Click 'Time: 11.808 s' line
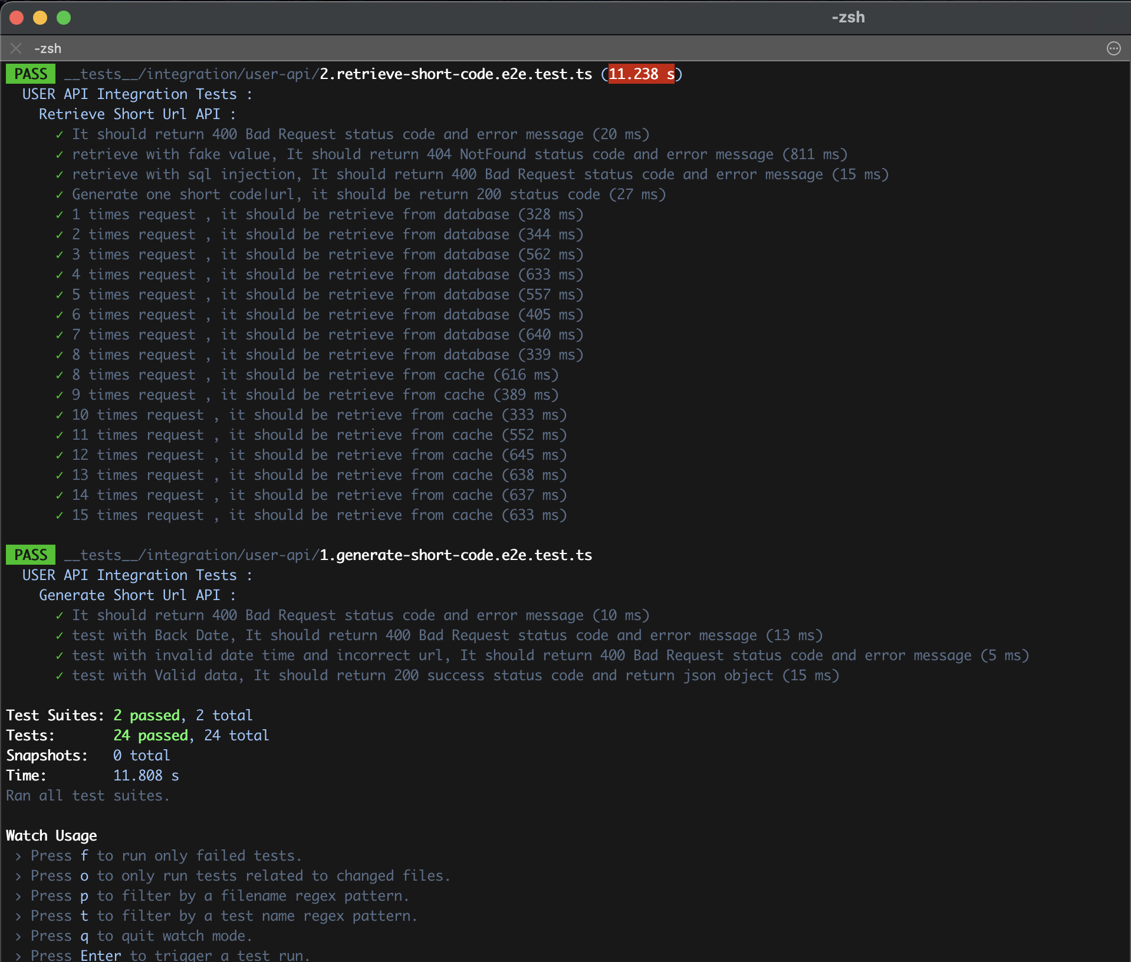1131x962 pixels. pos(93,775)
